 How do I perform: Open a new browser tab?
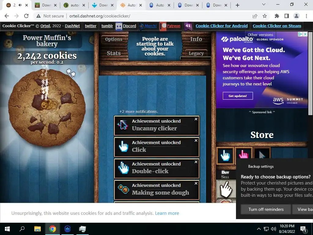click(237, 5)
